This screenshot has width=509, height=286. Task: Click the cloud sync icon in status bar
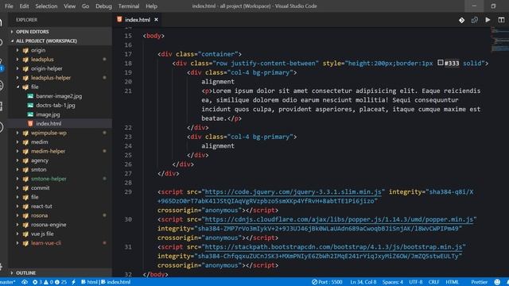(25, 282)
